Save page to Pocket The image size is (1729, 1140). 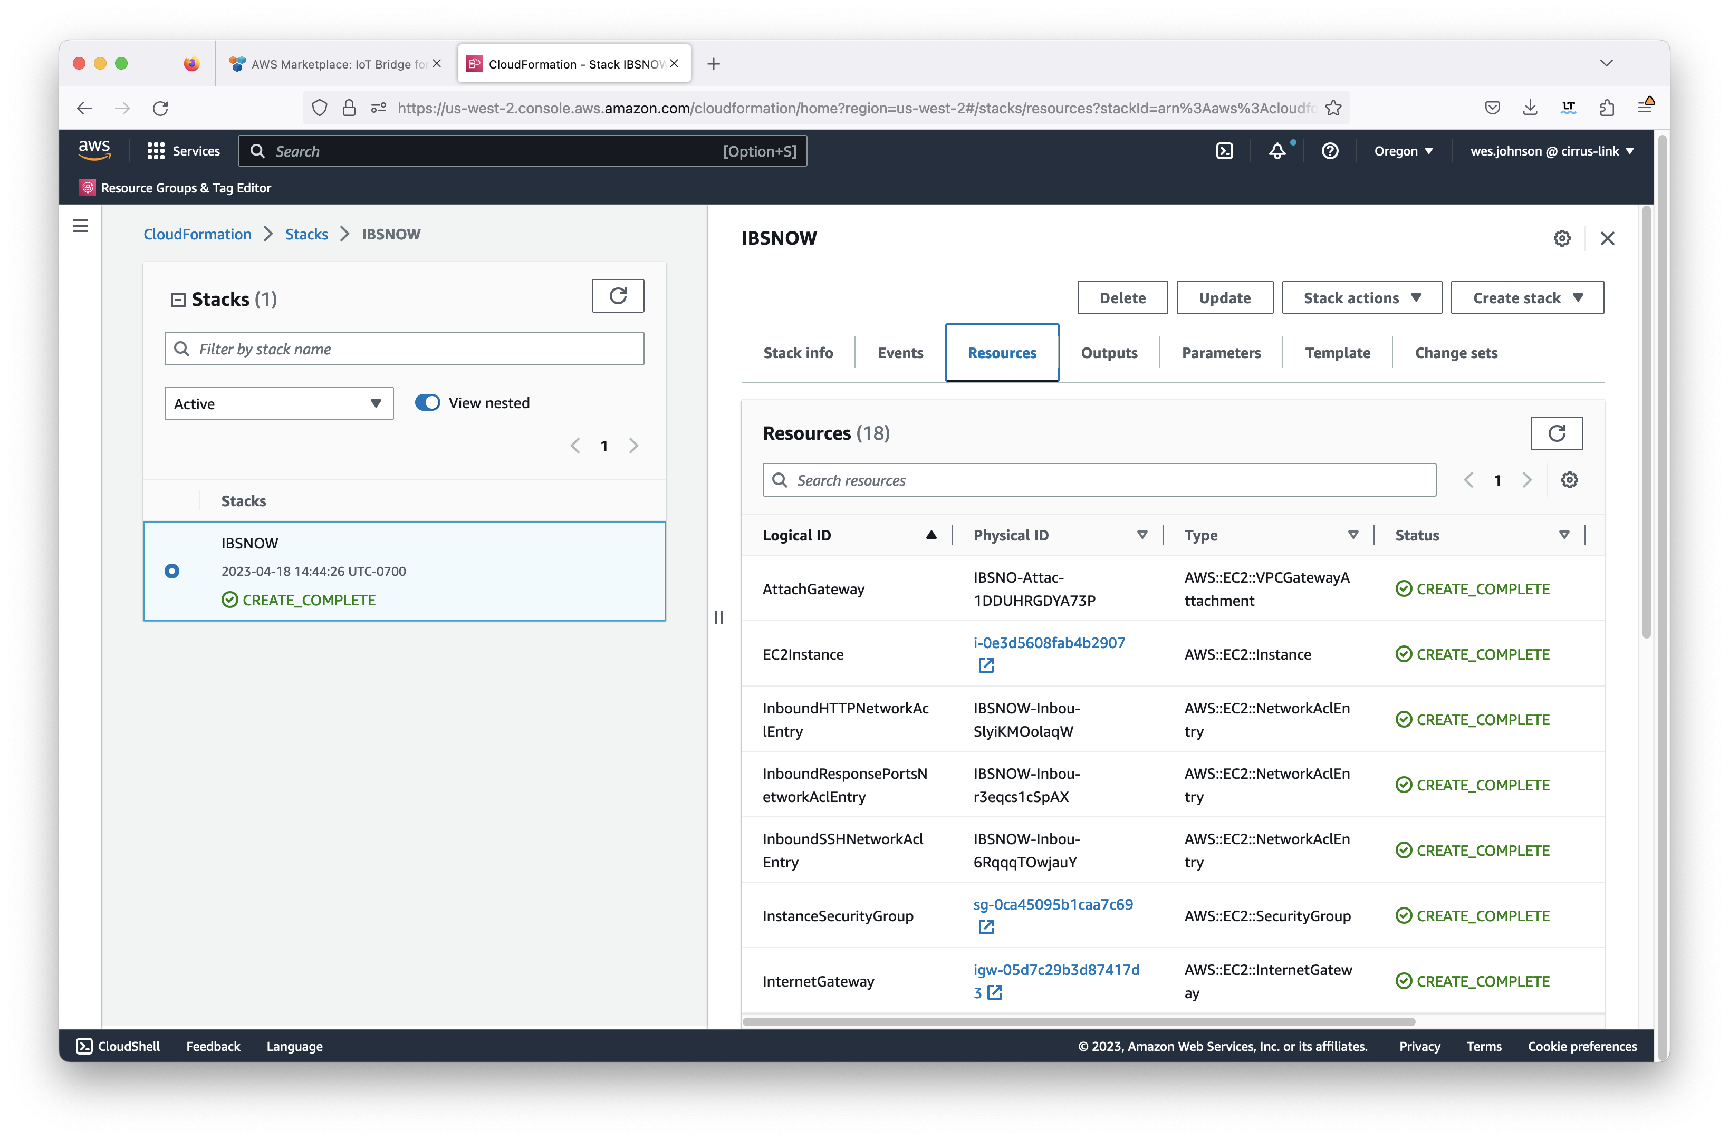point(1492,108)
